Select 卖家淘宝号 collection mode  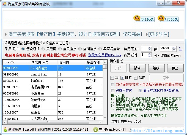[x=100, y=49]
